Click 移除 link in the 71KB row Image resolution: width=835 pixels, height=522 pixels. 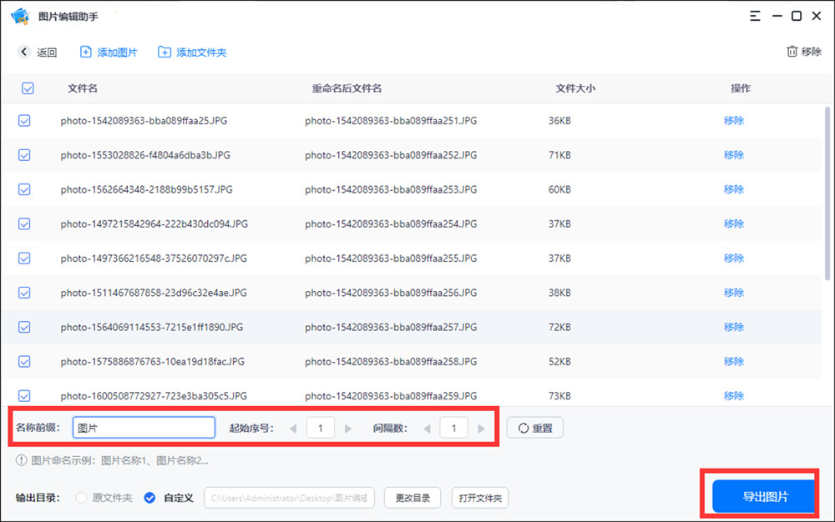point(733,155)
